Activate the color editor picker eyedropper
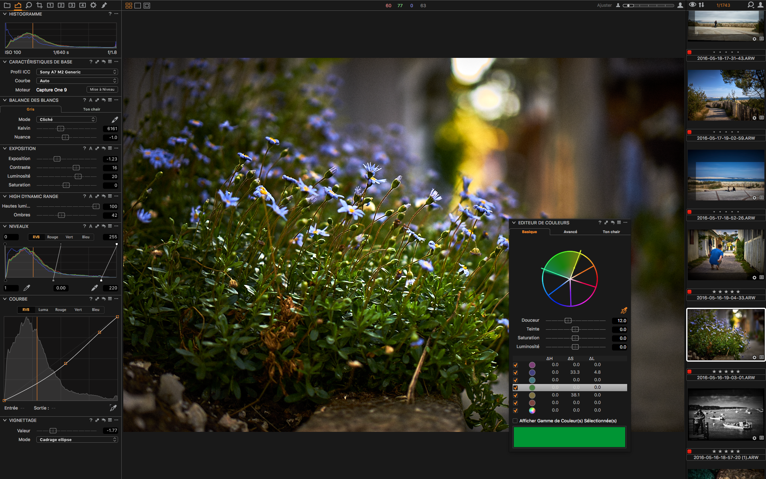 (x=624, y=311)
